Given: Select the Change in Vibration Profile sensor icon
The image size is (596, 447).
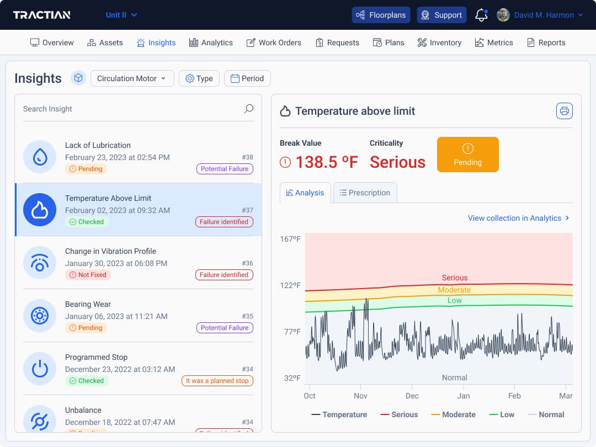Looking at the screenshot, I should point(40,263).
